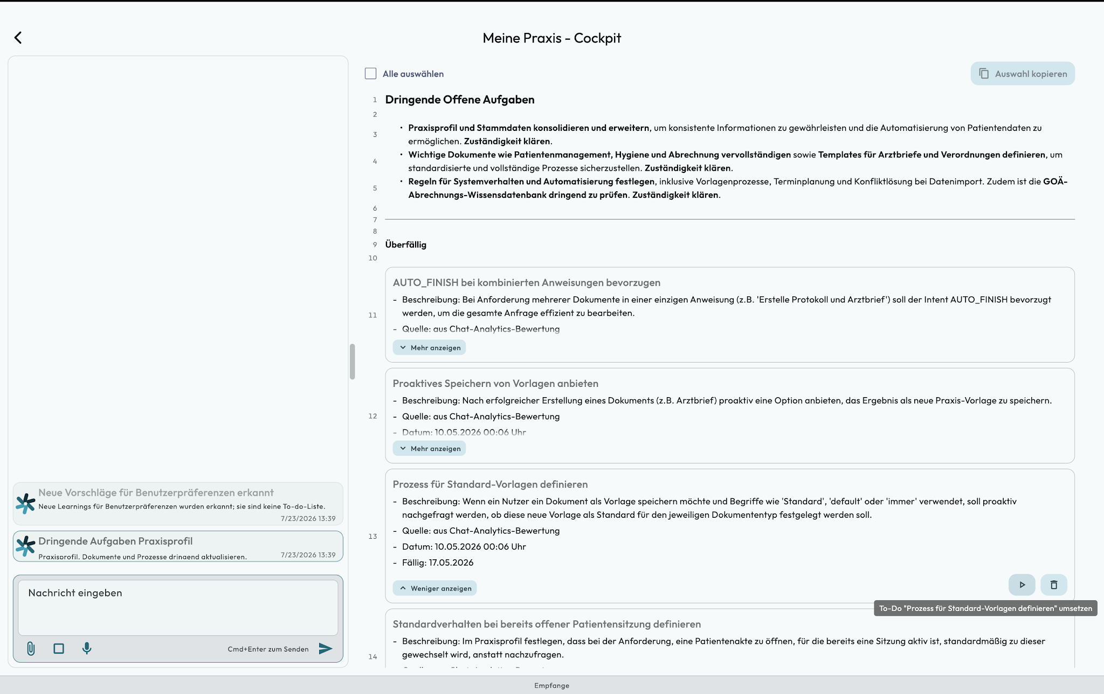This screenshot has width=1104, height=694.
Task: Click the assistant logo on 'Dringende Aufgaben Praxisprofil'
Action: 25,545
